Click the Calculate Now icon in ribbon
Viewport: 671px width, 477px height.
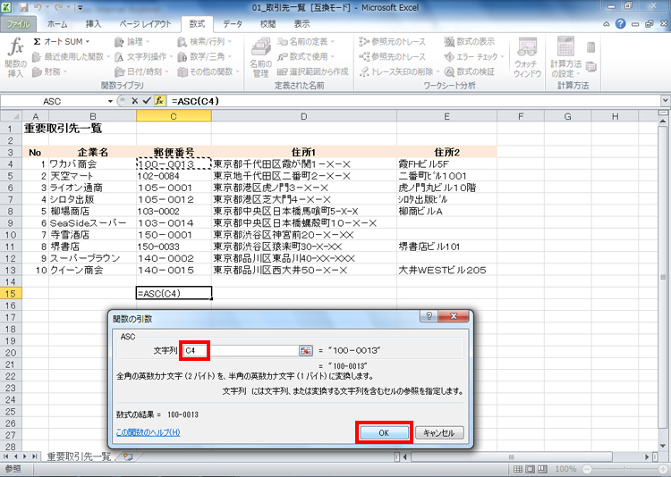[x=591, y=47]
